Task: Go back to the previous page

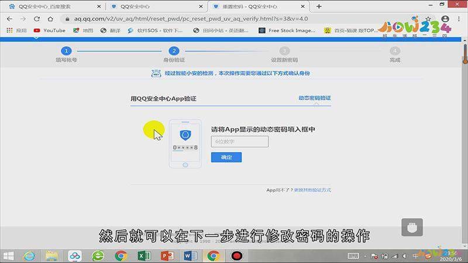Action: tap(9, 19)
